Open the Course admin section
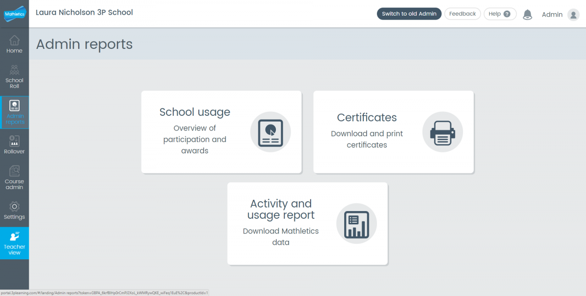Viewport: 586px width, 296px height. (x=14, y=177)
